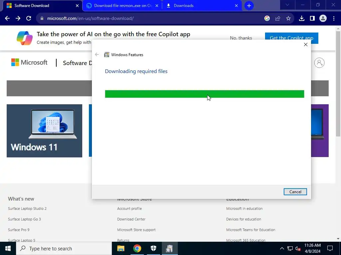The width and height of the screenshot is (341, 255).
Task: Click the taskbar clock showing 11:26 AM
Action: click(312, 248)
